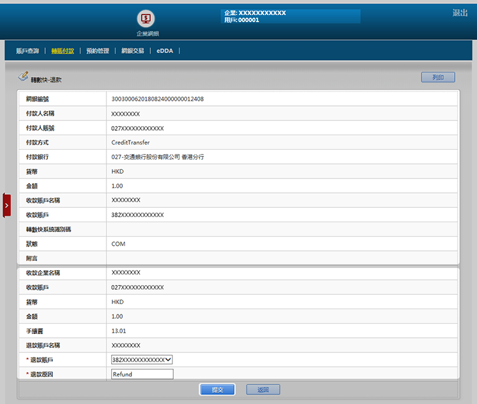Click the 狀態 value COM
The width and height of the screenshot is (477, 404).
118,244
